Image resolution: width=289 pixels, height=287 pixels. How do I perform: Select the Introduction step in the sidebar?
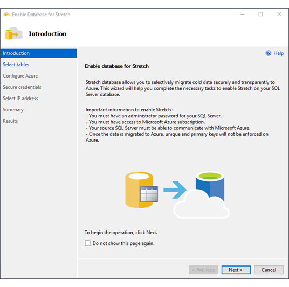click(38, 53)
